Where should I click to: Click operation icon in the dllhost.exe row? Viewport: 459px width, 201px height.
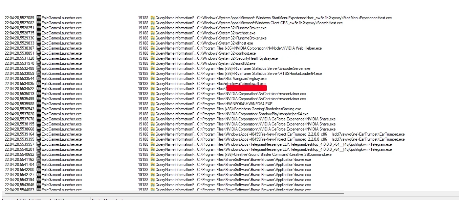coord(152,43)
